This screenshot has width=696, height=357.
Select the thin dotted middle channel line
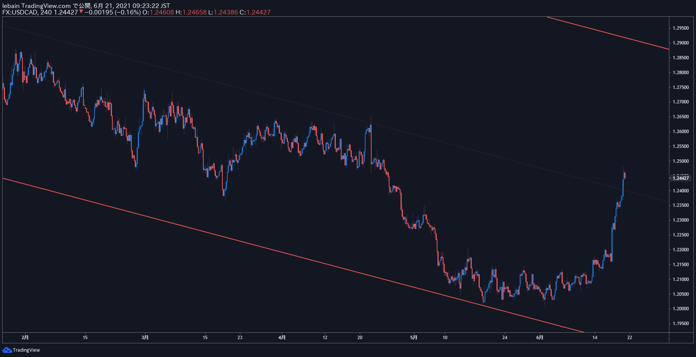tap(335, 114)
